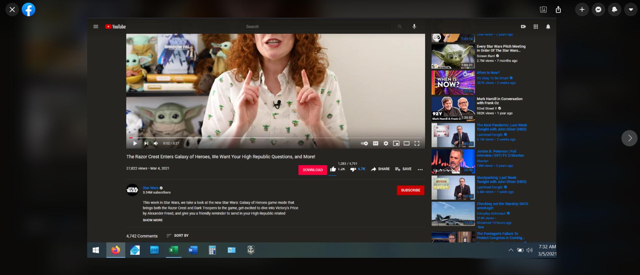The image size is (640, 275).
Task: Open the YouTube create video icon
Action: tap(523, 27)
